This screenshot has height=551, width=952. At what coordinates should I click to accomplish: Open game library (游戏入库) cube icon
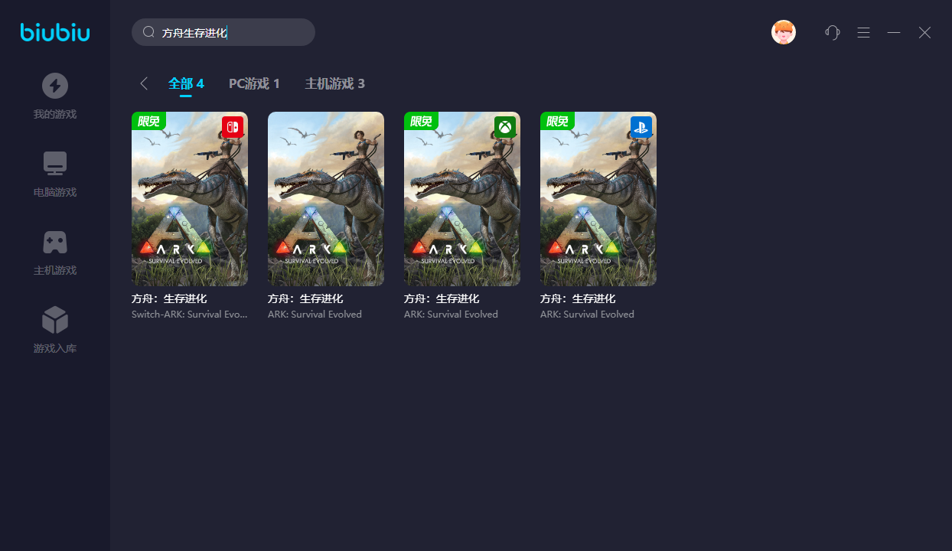55,320
